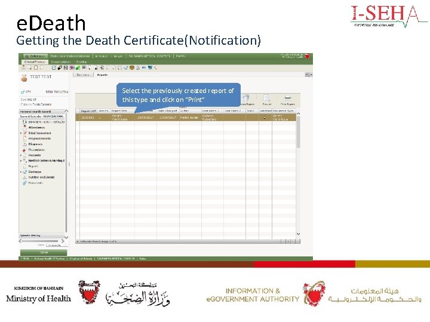
Task: Click the TEST TEST patient avatar icon
Action: 24,78
